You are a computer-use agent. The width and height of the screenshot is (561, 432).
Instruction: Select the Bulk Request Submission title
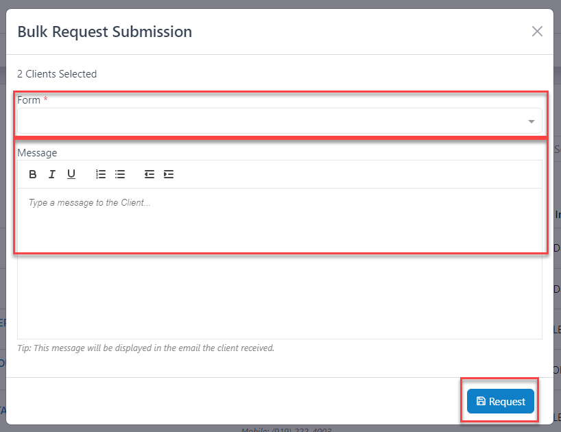click(104, 32)
